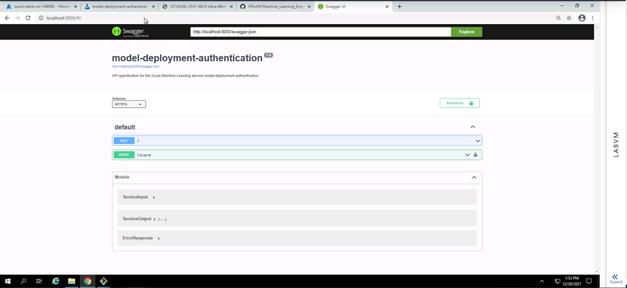Click the taskbar clock showing 1:53 PM

(x=570, y=281)
